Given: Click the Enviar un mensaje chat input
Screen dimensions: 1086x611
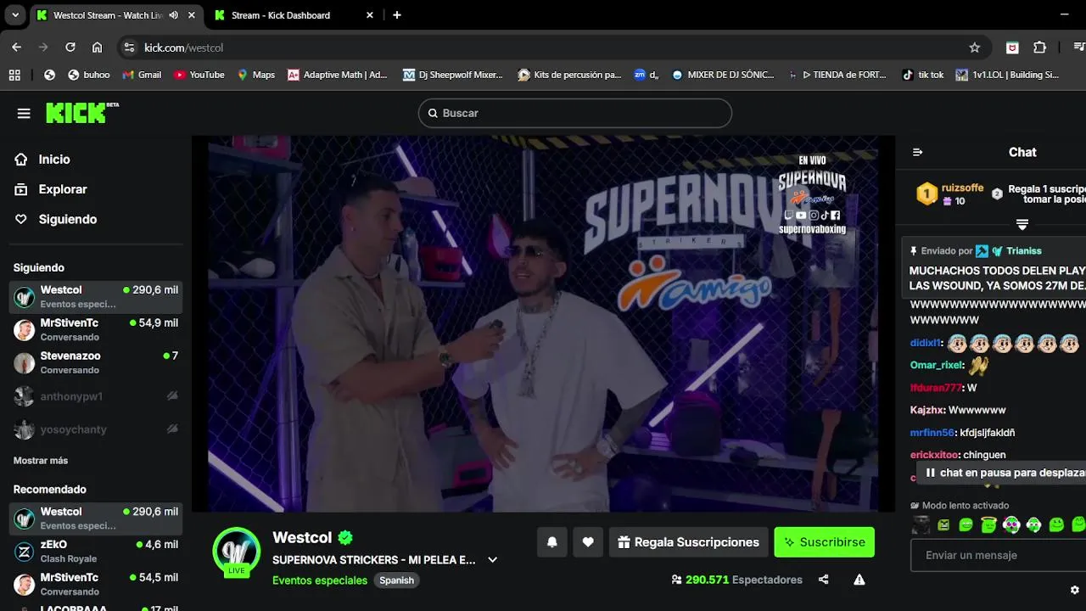Looking at the screenshot, I should 998,555.
